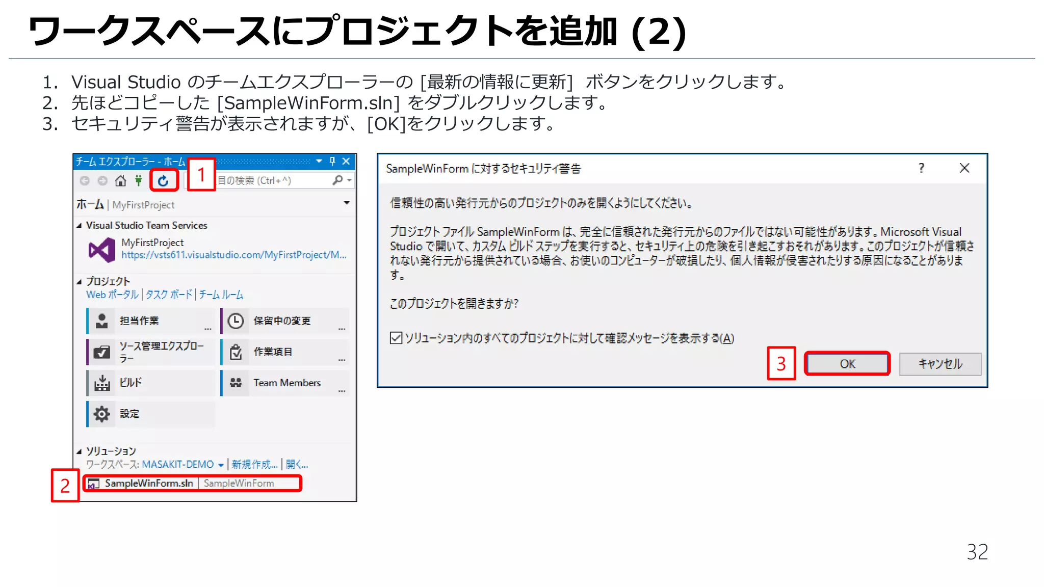Click the clock icon for 保留中の変更
1044x587 pixels.
236,321
